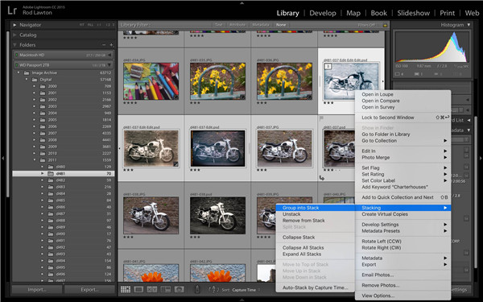Viewport: 483px width, 302px height.
Task: Hide top module bar with the arrow
Action: (x=242, y=2)
